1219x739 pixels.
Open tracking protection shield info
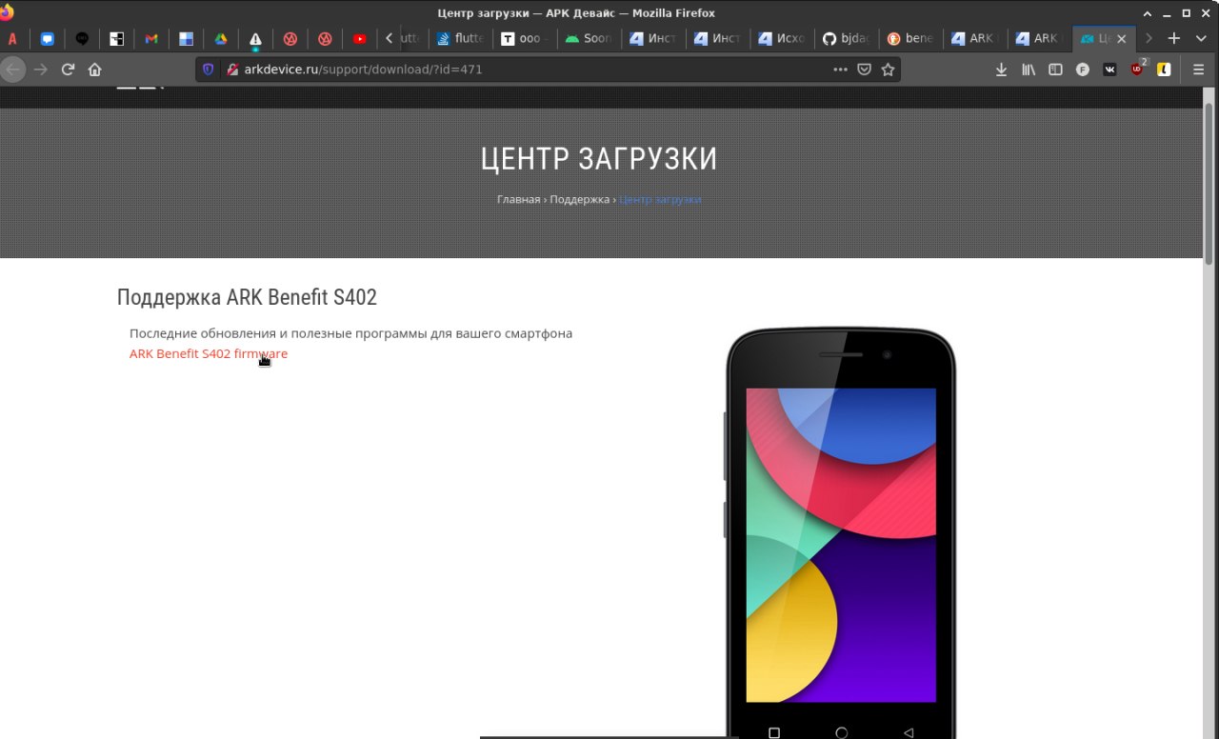click(209, 70)
